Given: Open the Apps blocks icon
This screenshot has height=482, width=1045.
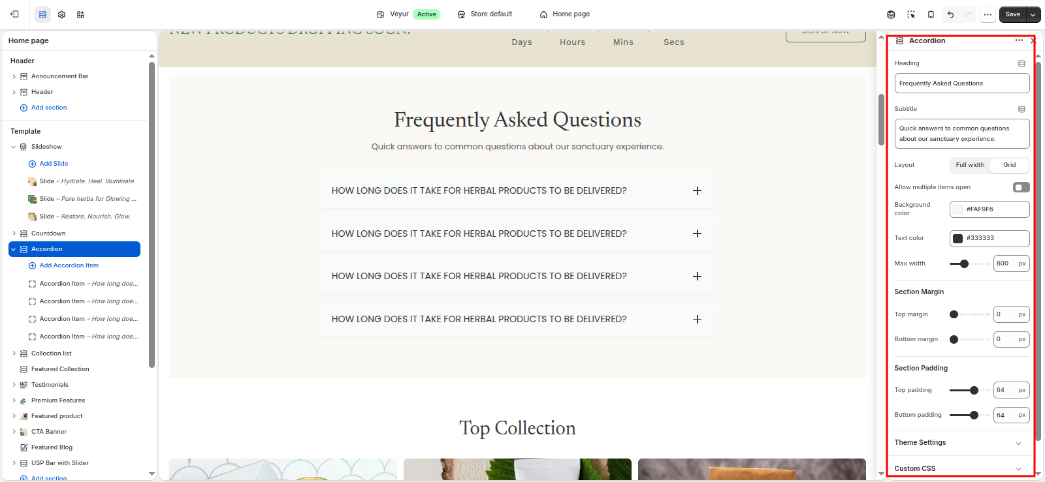Looking at the screenshot, I should 80,14.
